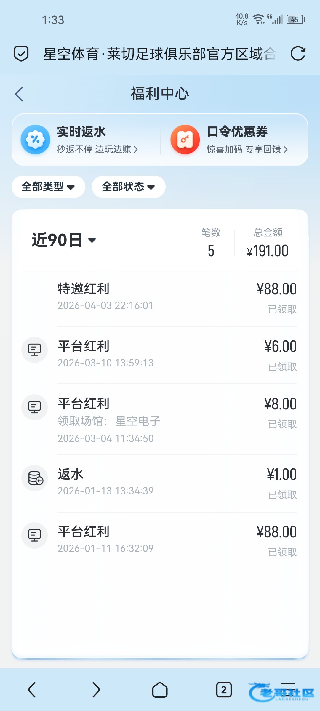This screenshot has width=320, height=711.
Task: Open the browser menu at bottom right
Action: point(288,690)
